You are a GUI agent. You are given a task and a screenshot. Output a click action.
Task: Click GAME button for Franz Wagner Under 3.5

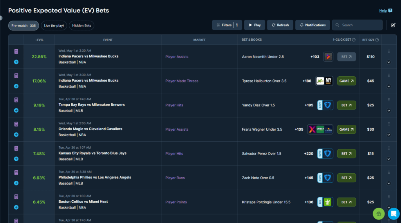coord(347,129)
